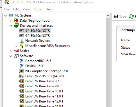This screenshot has width=136, height=107.
Task: Click the Network Devices icon
Action: point(22,41)
